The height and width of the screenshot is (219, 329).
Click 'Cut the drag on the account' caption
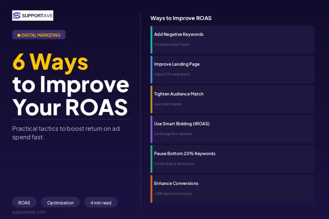coord(174,164)
